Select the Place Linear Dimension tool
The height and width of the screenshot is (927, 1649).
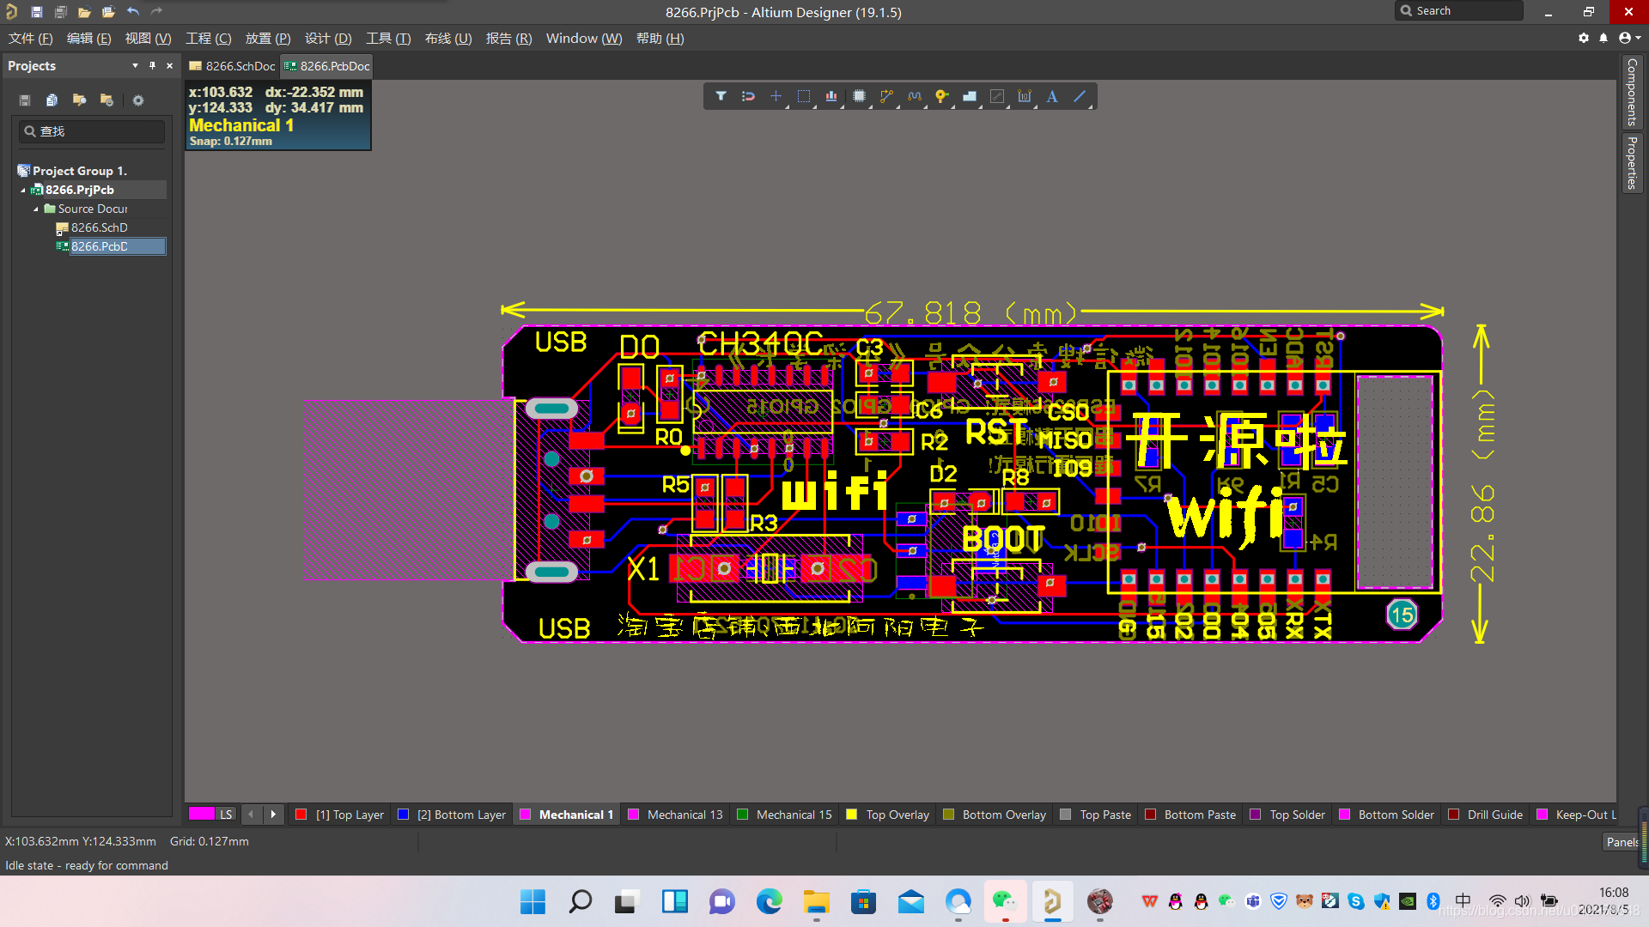[x=1025, y=96]
